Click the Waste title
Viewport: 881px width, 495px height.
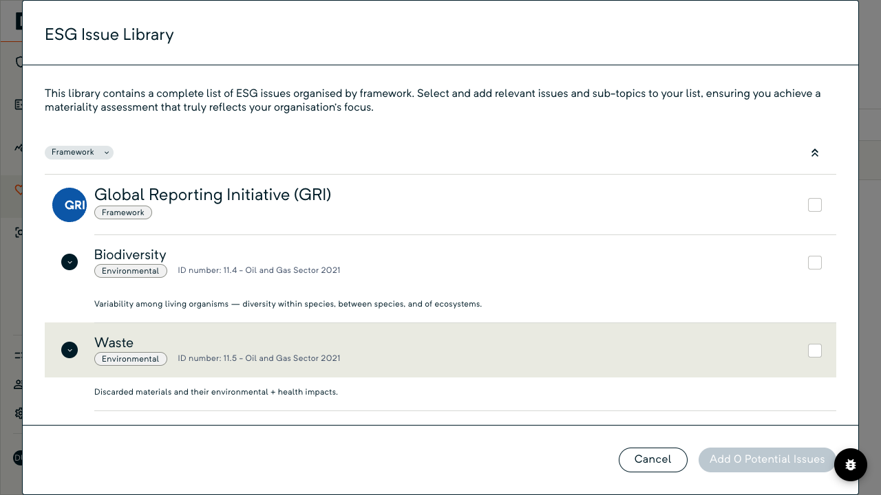coord(114,342)
